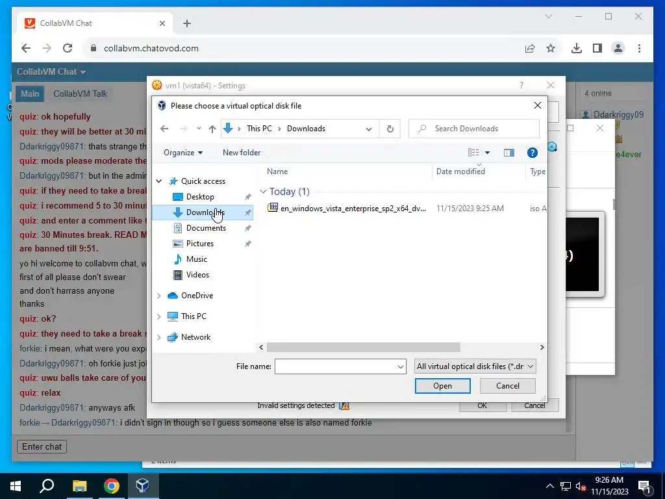Expand the This PC tree node
This screenshot has width=665, height=499.
[159, 316]
